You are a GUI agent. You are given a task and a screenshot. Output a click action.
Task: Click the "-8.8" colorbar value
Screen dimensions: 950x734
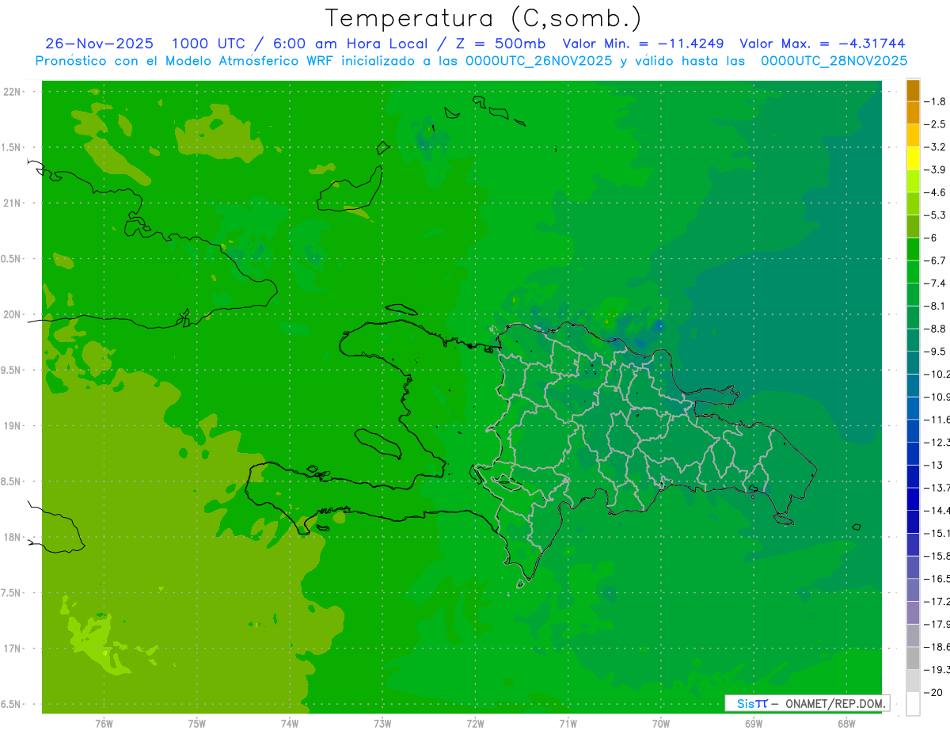click(934, 329)
